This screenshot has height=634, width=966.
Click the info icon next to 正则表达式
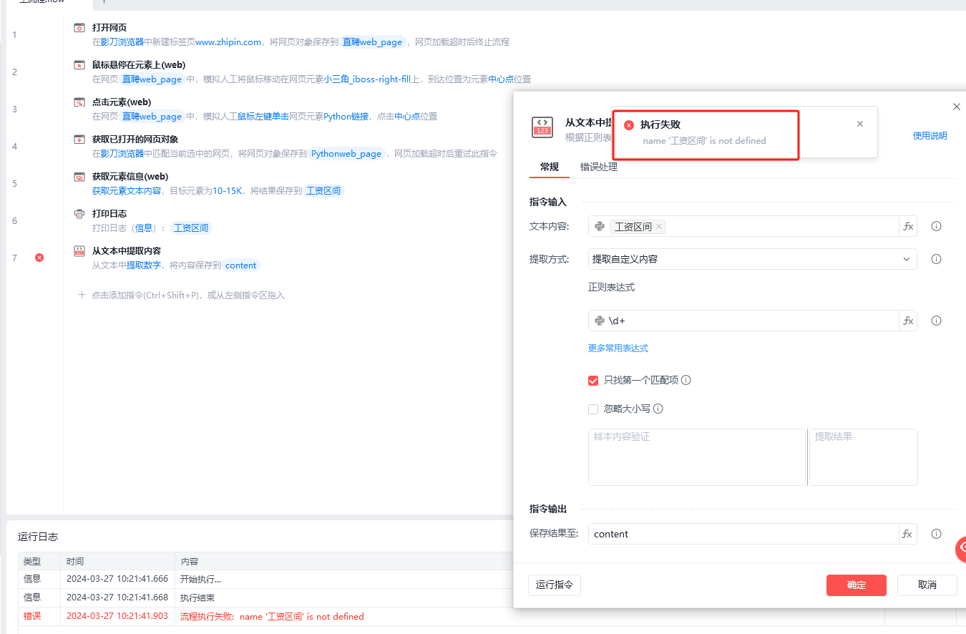coord(936,321)
